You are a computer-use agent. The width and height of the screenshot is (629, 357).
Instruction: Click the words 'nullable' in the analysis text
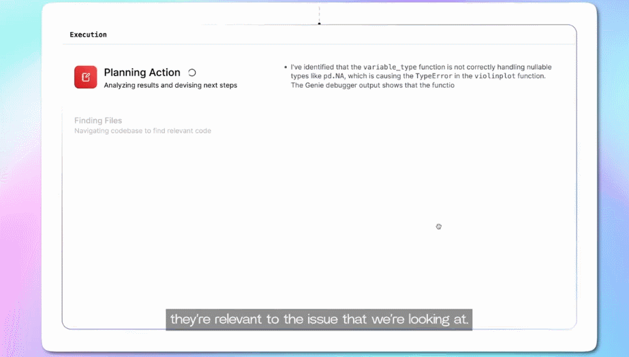click(x=538, y=67)
